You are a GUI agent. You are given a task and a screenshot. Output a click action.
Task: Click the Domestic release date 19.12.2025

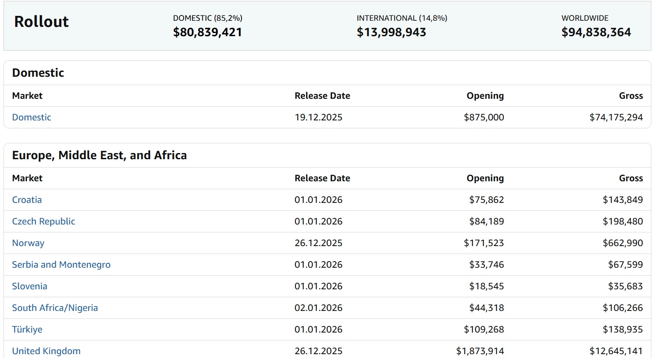[318, 117]
